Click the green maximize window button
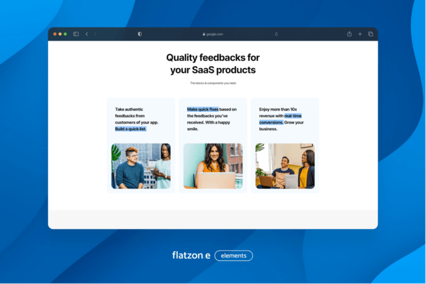 pos(66,34)
